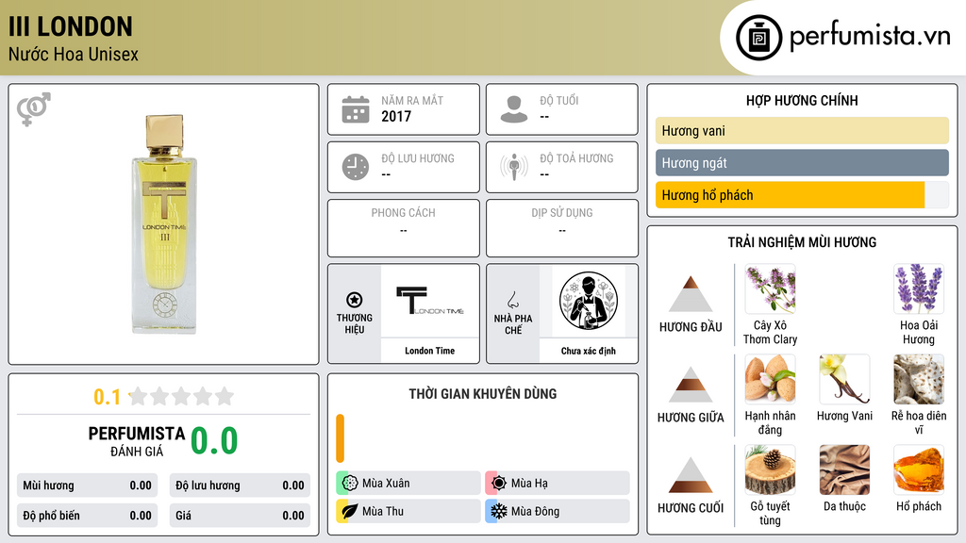Click the sillage icon beside Độ toả hương
The height and width of the screenshot is (543, 966).
pos(514,167)
